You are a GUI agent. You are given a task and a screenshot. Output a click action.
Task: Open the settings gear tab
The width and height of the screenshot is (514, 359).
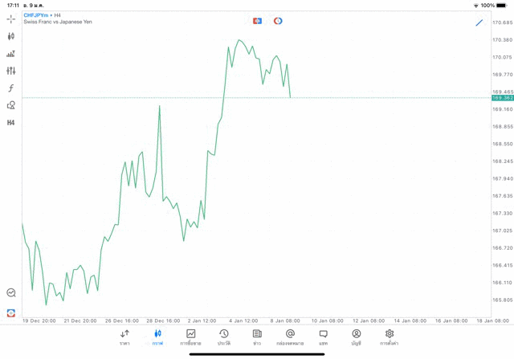390,337
